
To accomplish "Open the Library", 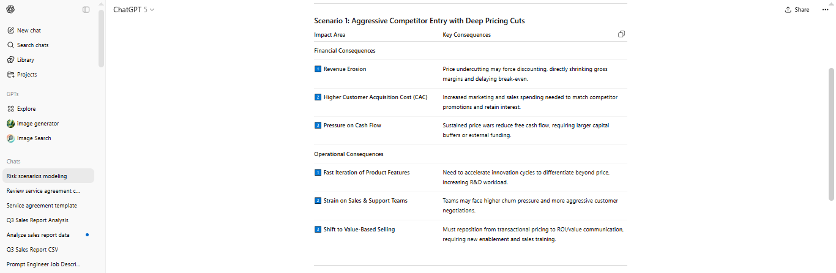I will [25, 60].
